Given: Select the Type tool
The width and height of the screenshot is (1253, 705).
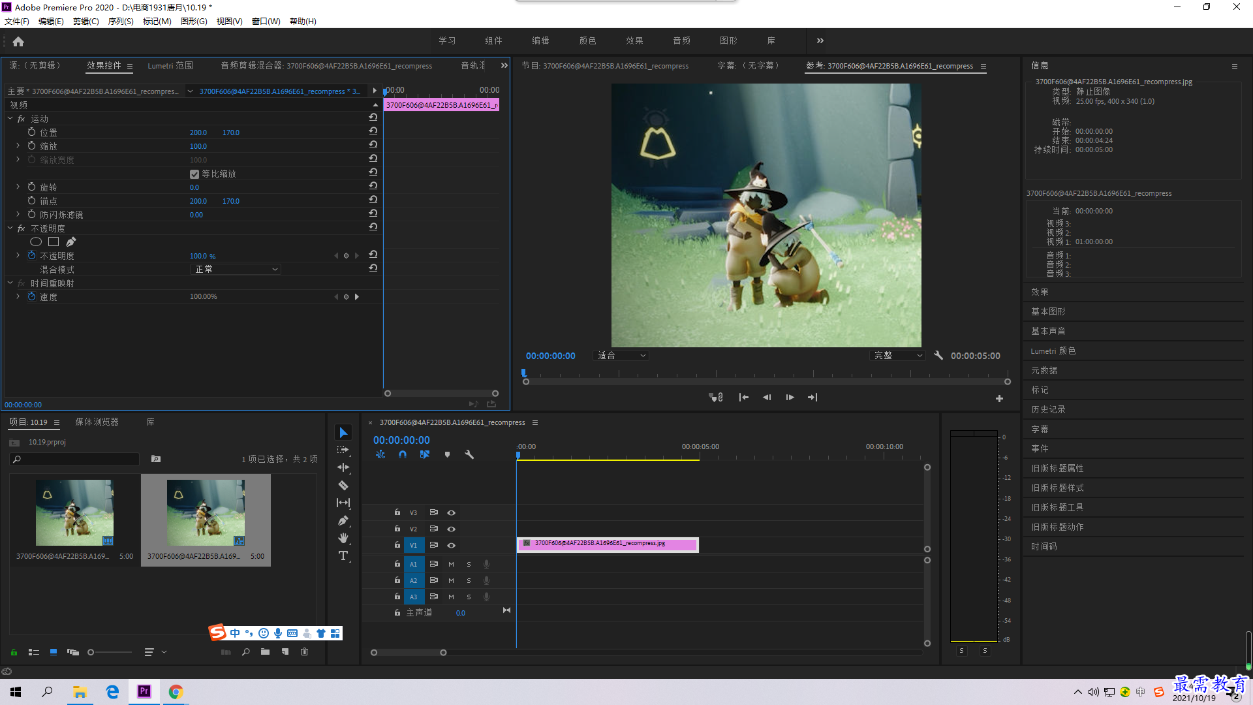Looking at the screenshot, I should (x=343, y=556).
